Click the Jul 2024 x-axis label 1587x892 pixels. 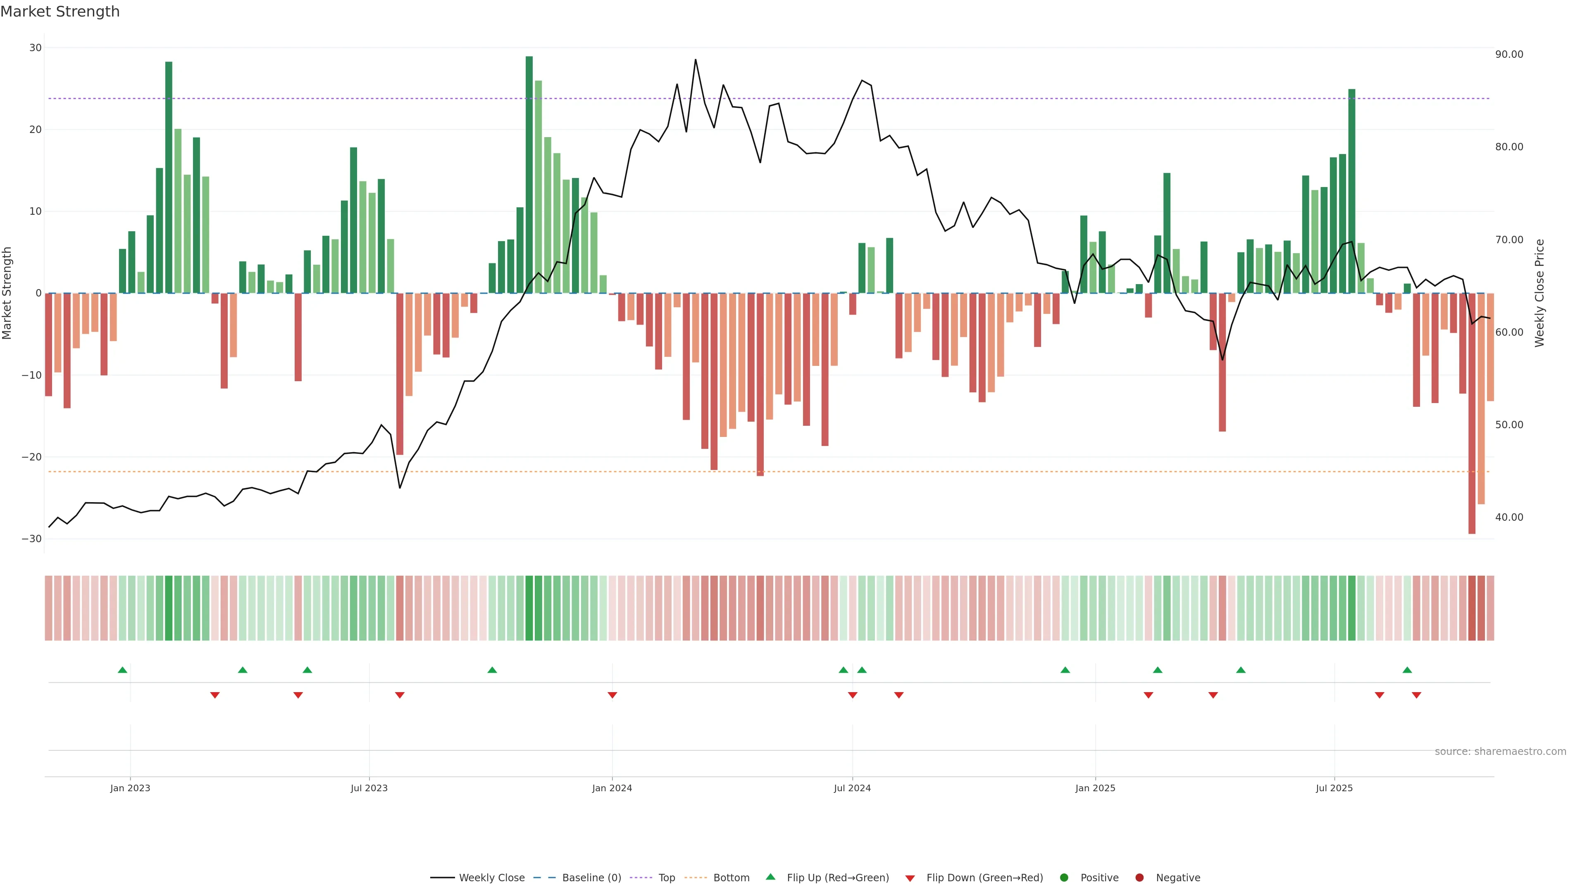[x=852, y=788]
